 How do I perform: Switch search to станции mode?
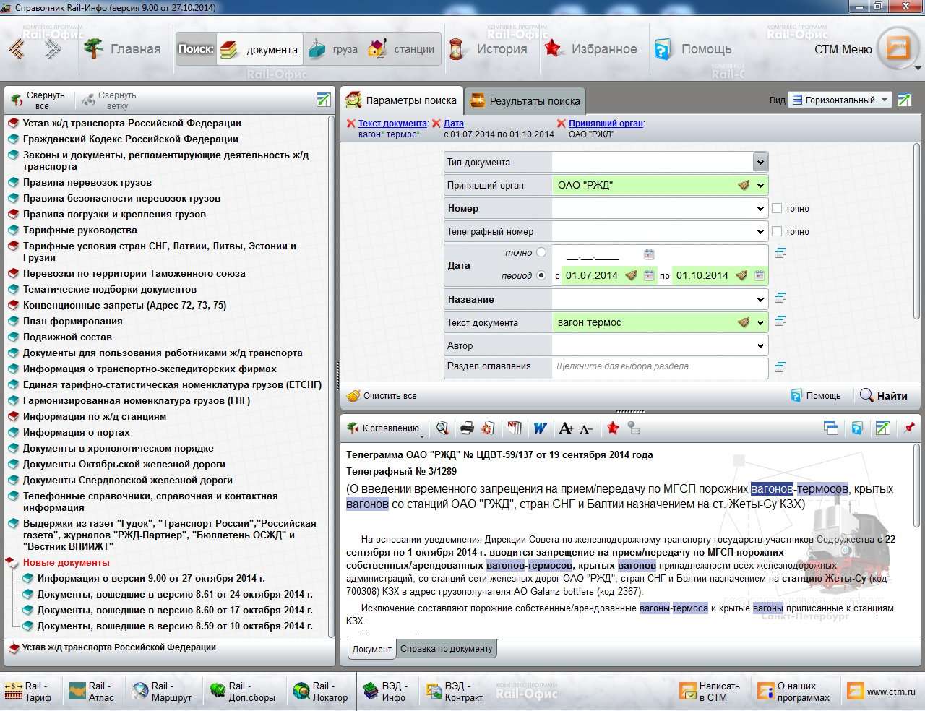(x=401, y=49)
